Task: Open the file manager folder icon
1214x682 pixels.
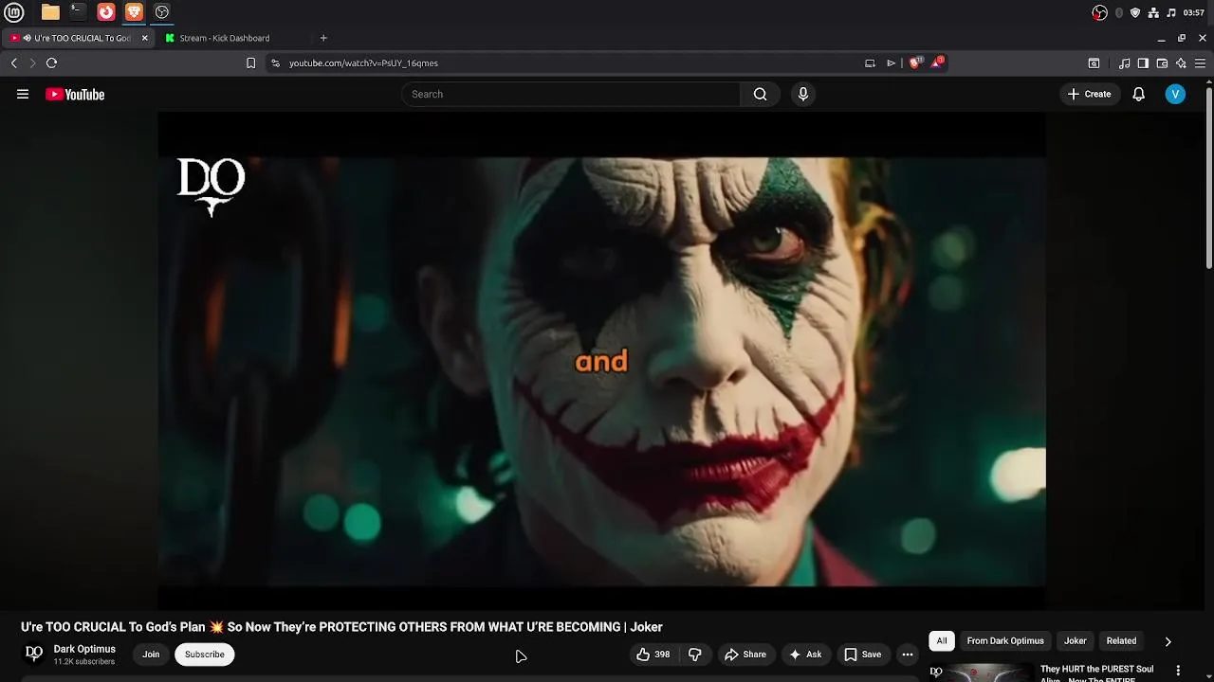Action: pos(50,12)
